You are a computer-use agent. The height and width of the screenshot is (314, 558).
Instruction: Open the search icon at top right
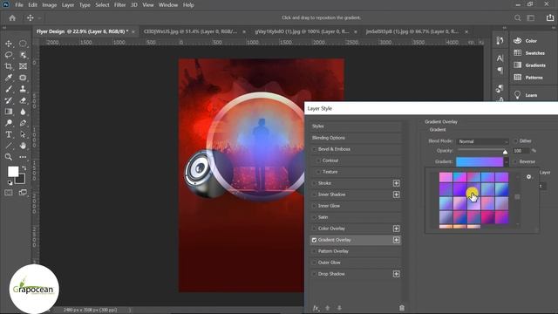(x=517, y=17)
